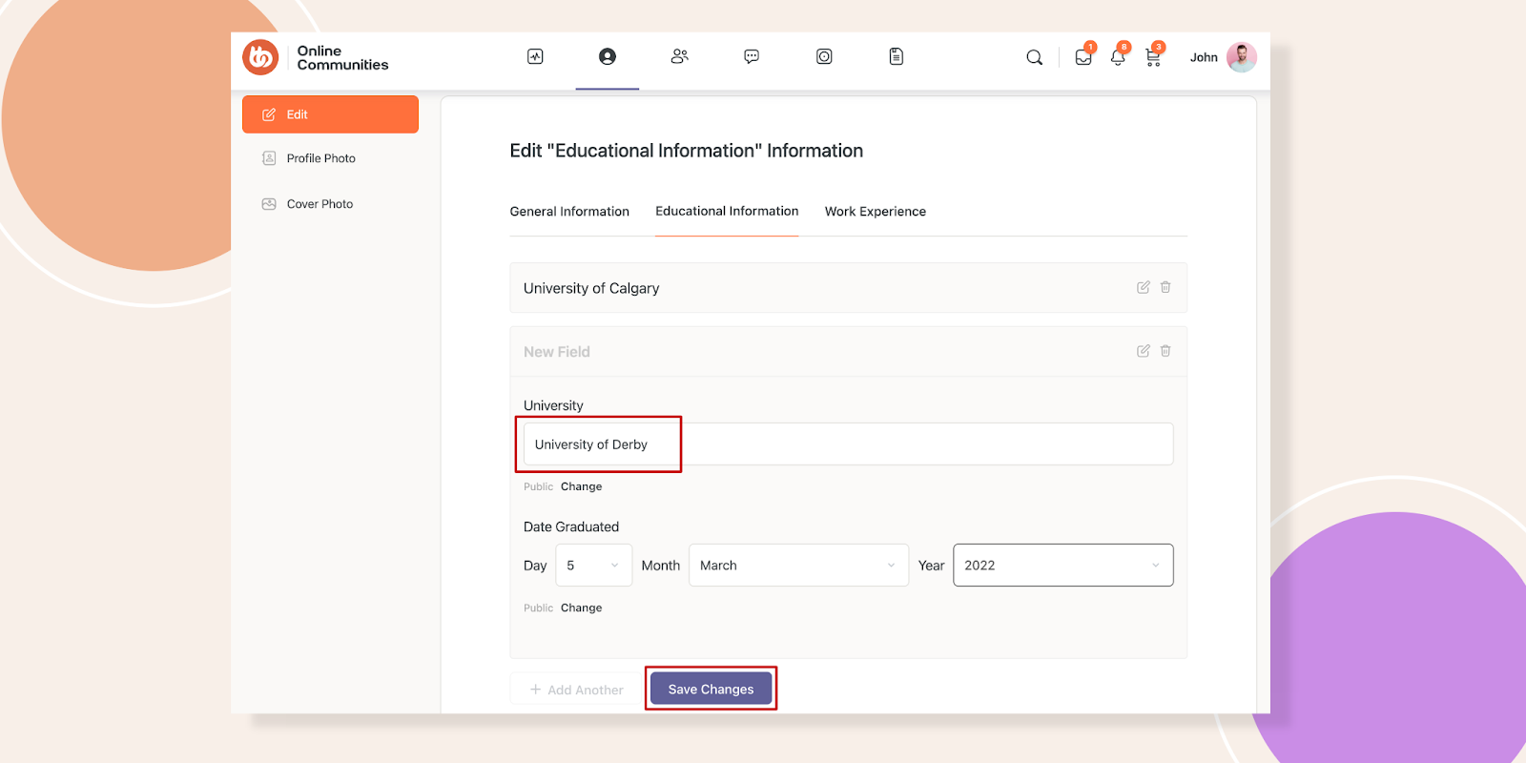Click the Add Another button
1526x763 pixels.
tap(576, 690)
